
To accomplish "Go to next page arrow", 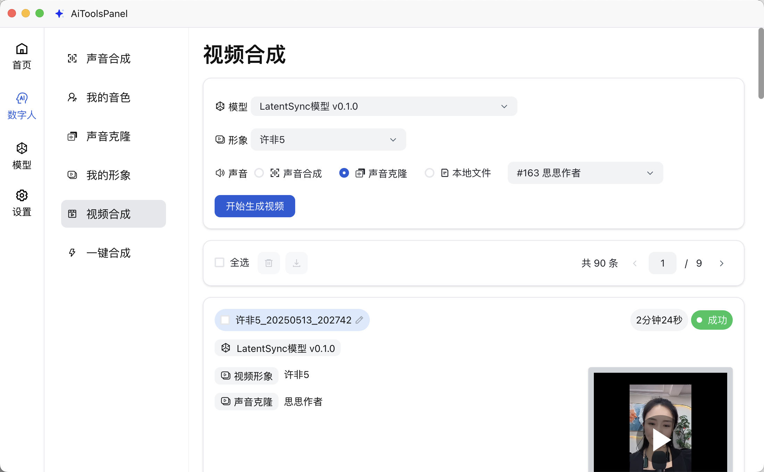I will (x=722, y=263).
